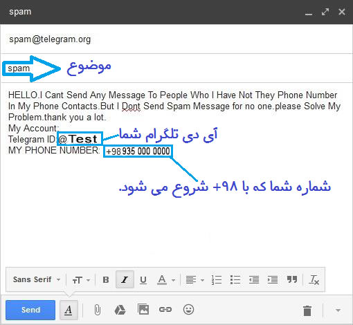353x325 pixels.
Task: Insert a link with the chain icon
Action: (x=165, y=309)
